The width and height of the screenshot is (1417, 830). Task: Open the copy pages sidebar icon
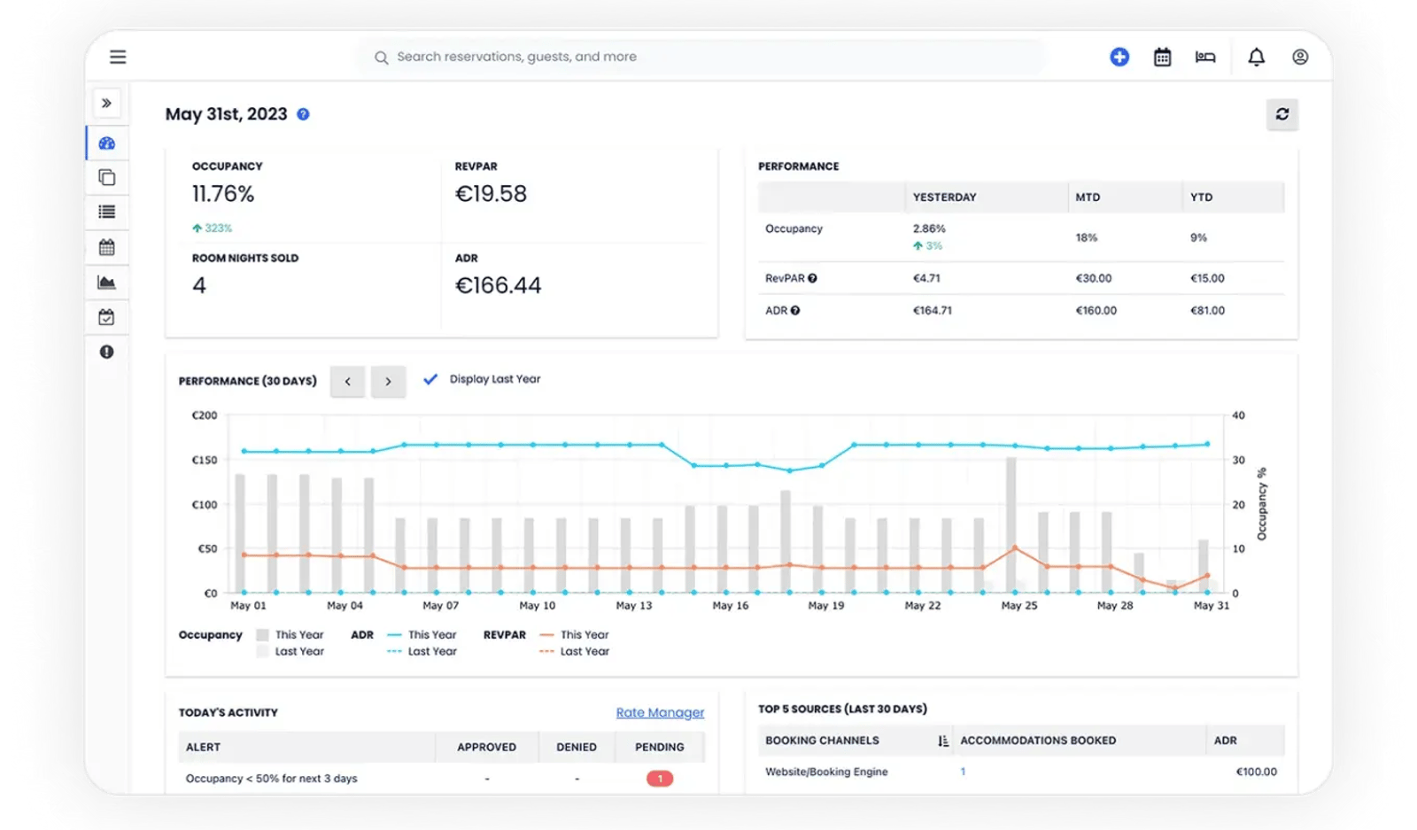point(107,177)
